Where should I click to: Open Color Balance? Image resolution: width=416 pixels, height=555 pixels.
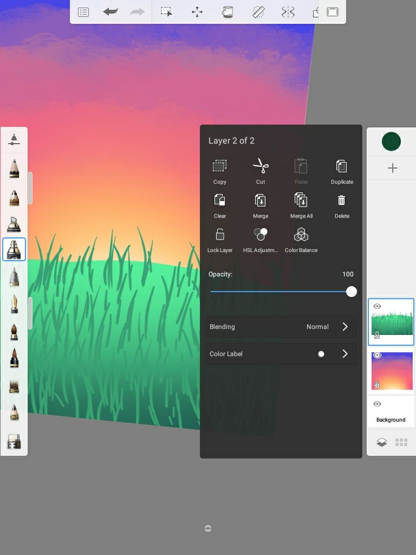point(301,240)
